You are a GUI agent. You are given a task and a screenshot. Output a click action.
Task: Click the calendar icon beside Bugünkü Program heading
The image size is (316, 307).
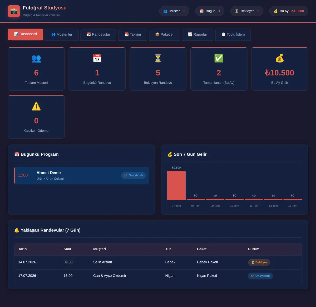[17, 154]
